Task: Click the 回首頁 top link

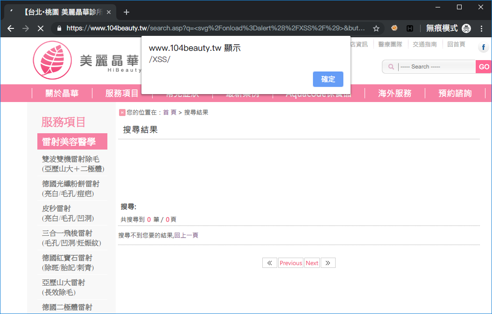Action: [456, 44]
